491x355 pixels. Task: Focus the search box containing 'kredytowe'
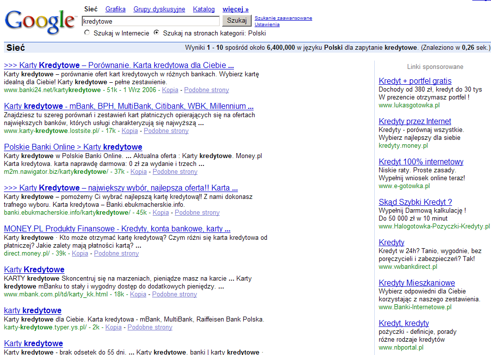tap(151, 21)
